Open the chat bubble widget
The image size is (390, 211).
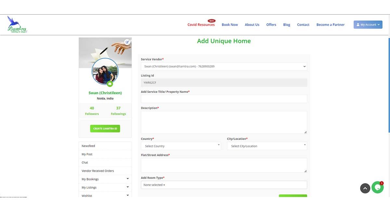[378, 187]
